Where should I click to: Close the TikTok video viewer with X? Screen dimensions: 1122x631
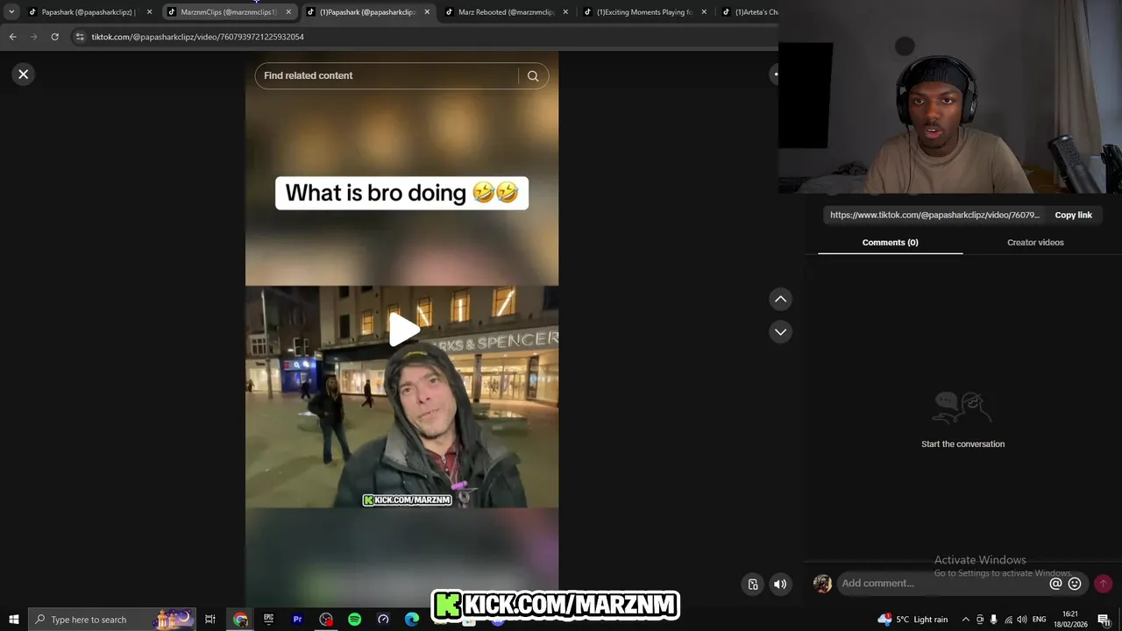click(24, 74)
